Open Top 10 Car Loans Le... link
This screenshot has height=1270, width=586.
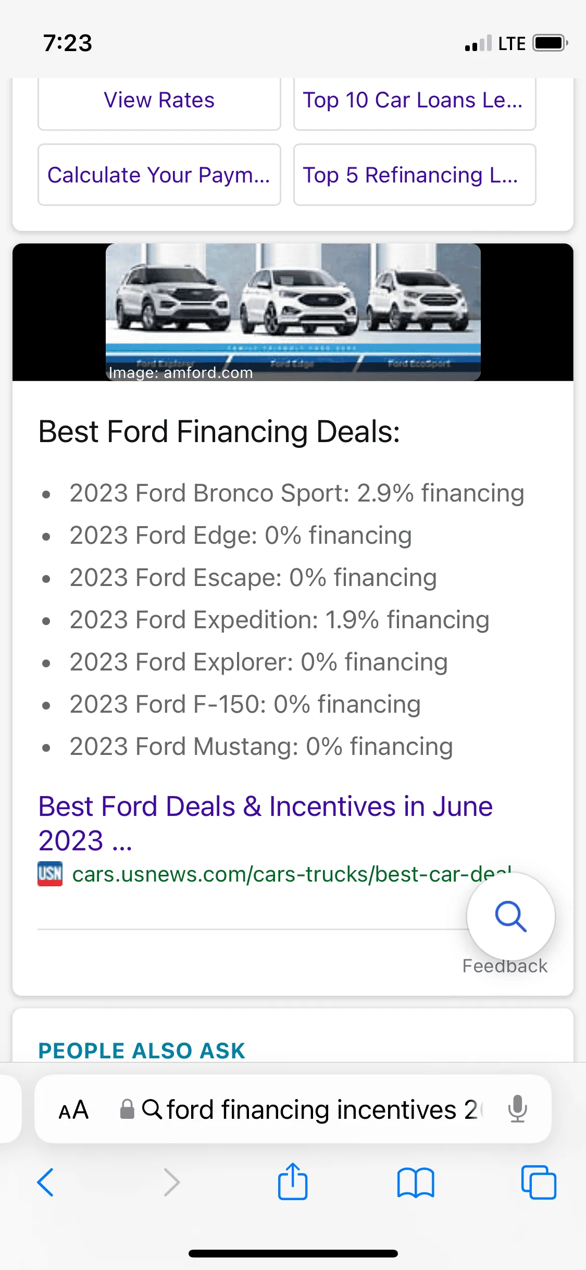coord(414,100)
